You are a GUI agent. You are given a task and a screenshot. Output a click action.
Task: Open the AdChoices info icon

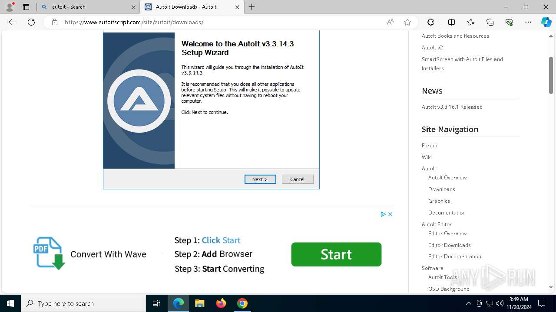point(383,214)
